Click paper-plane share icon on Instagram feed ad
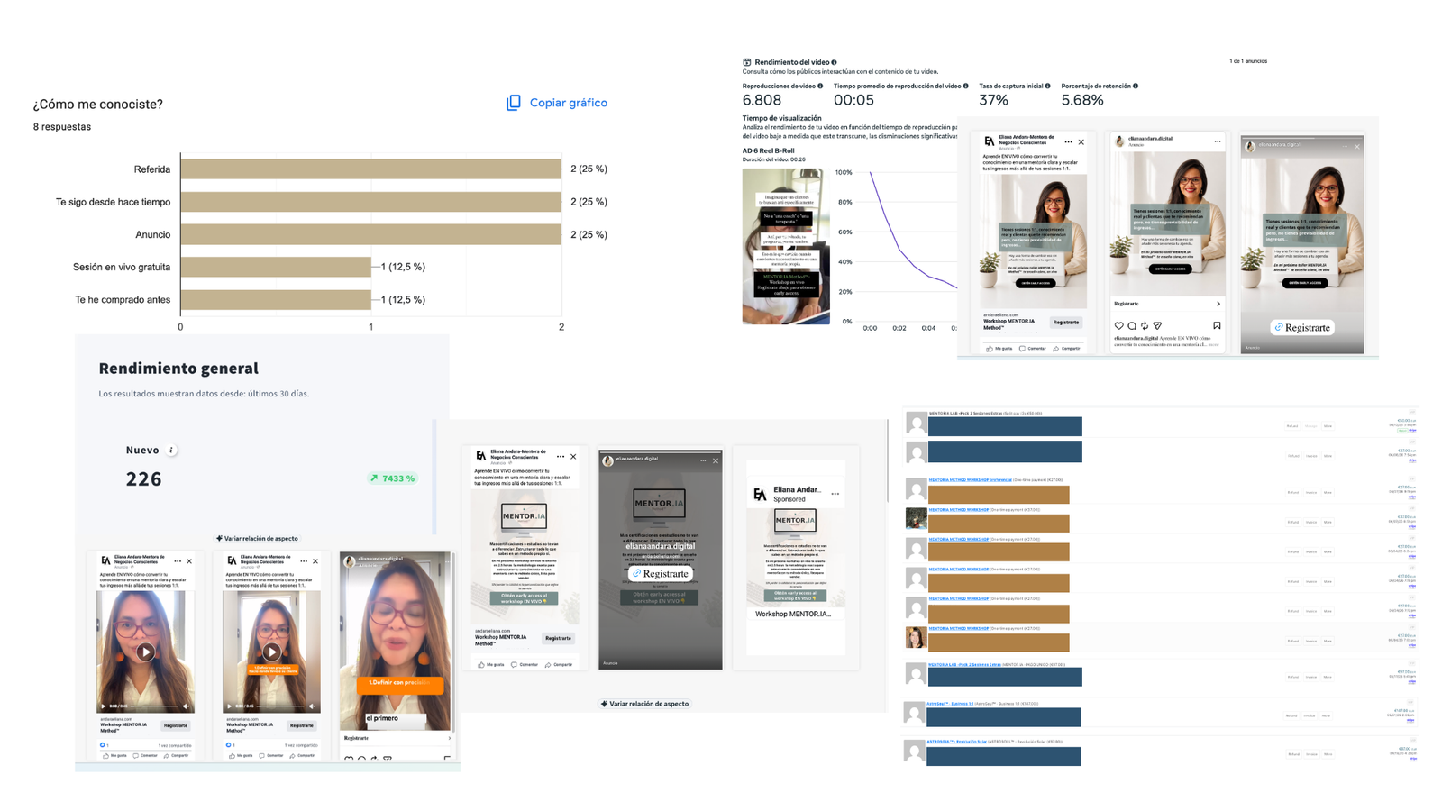 click(1157, 326)
